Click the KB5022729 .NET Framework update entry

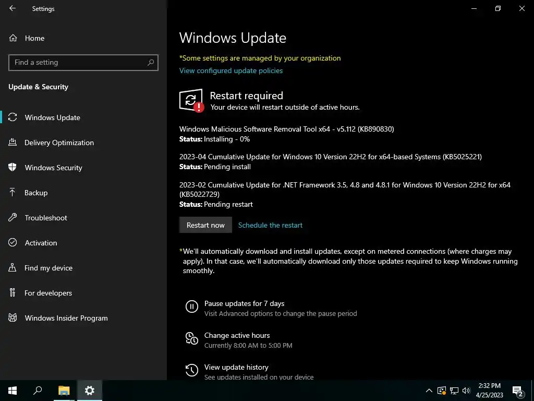point(345,189)
